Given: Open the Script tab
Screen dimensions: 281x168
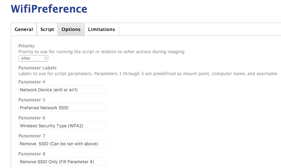Looking at the screenshot, I should click(47, 29).
